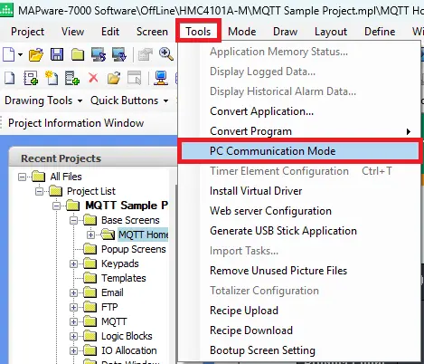Select Convert Application... menu entry

pyautogui.click(x=299, y=111)
